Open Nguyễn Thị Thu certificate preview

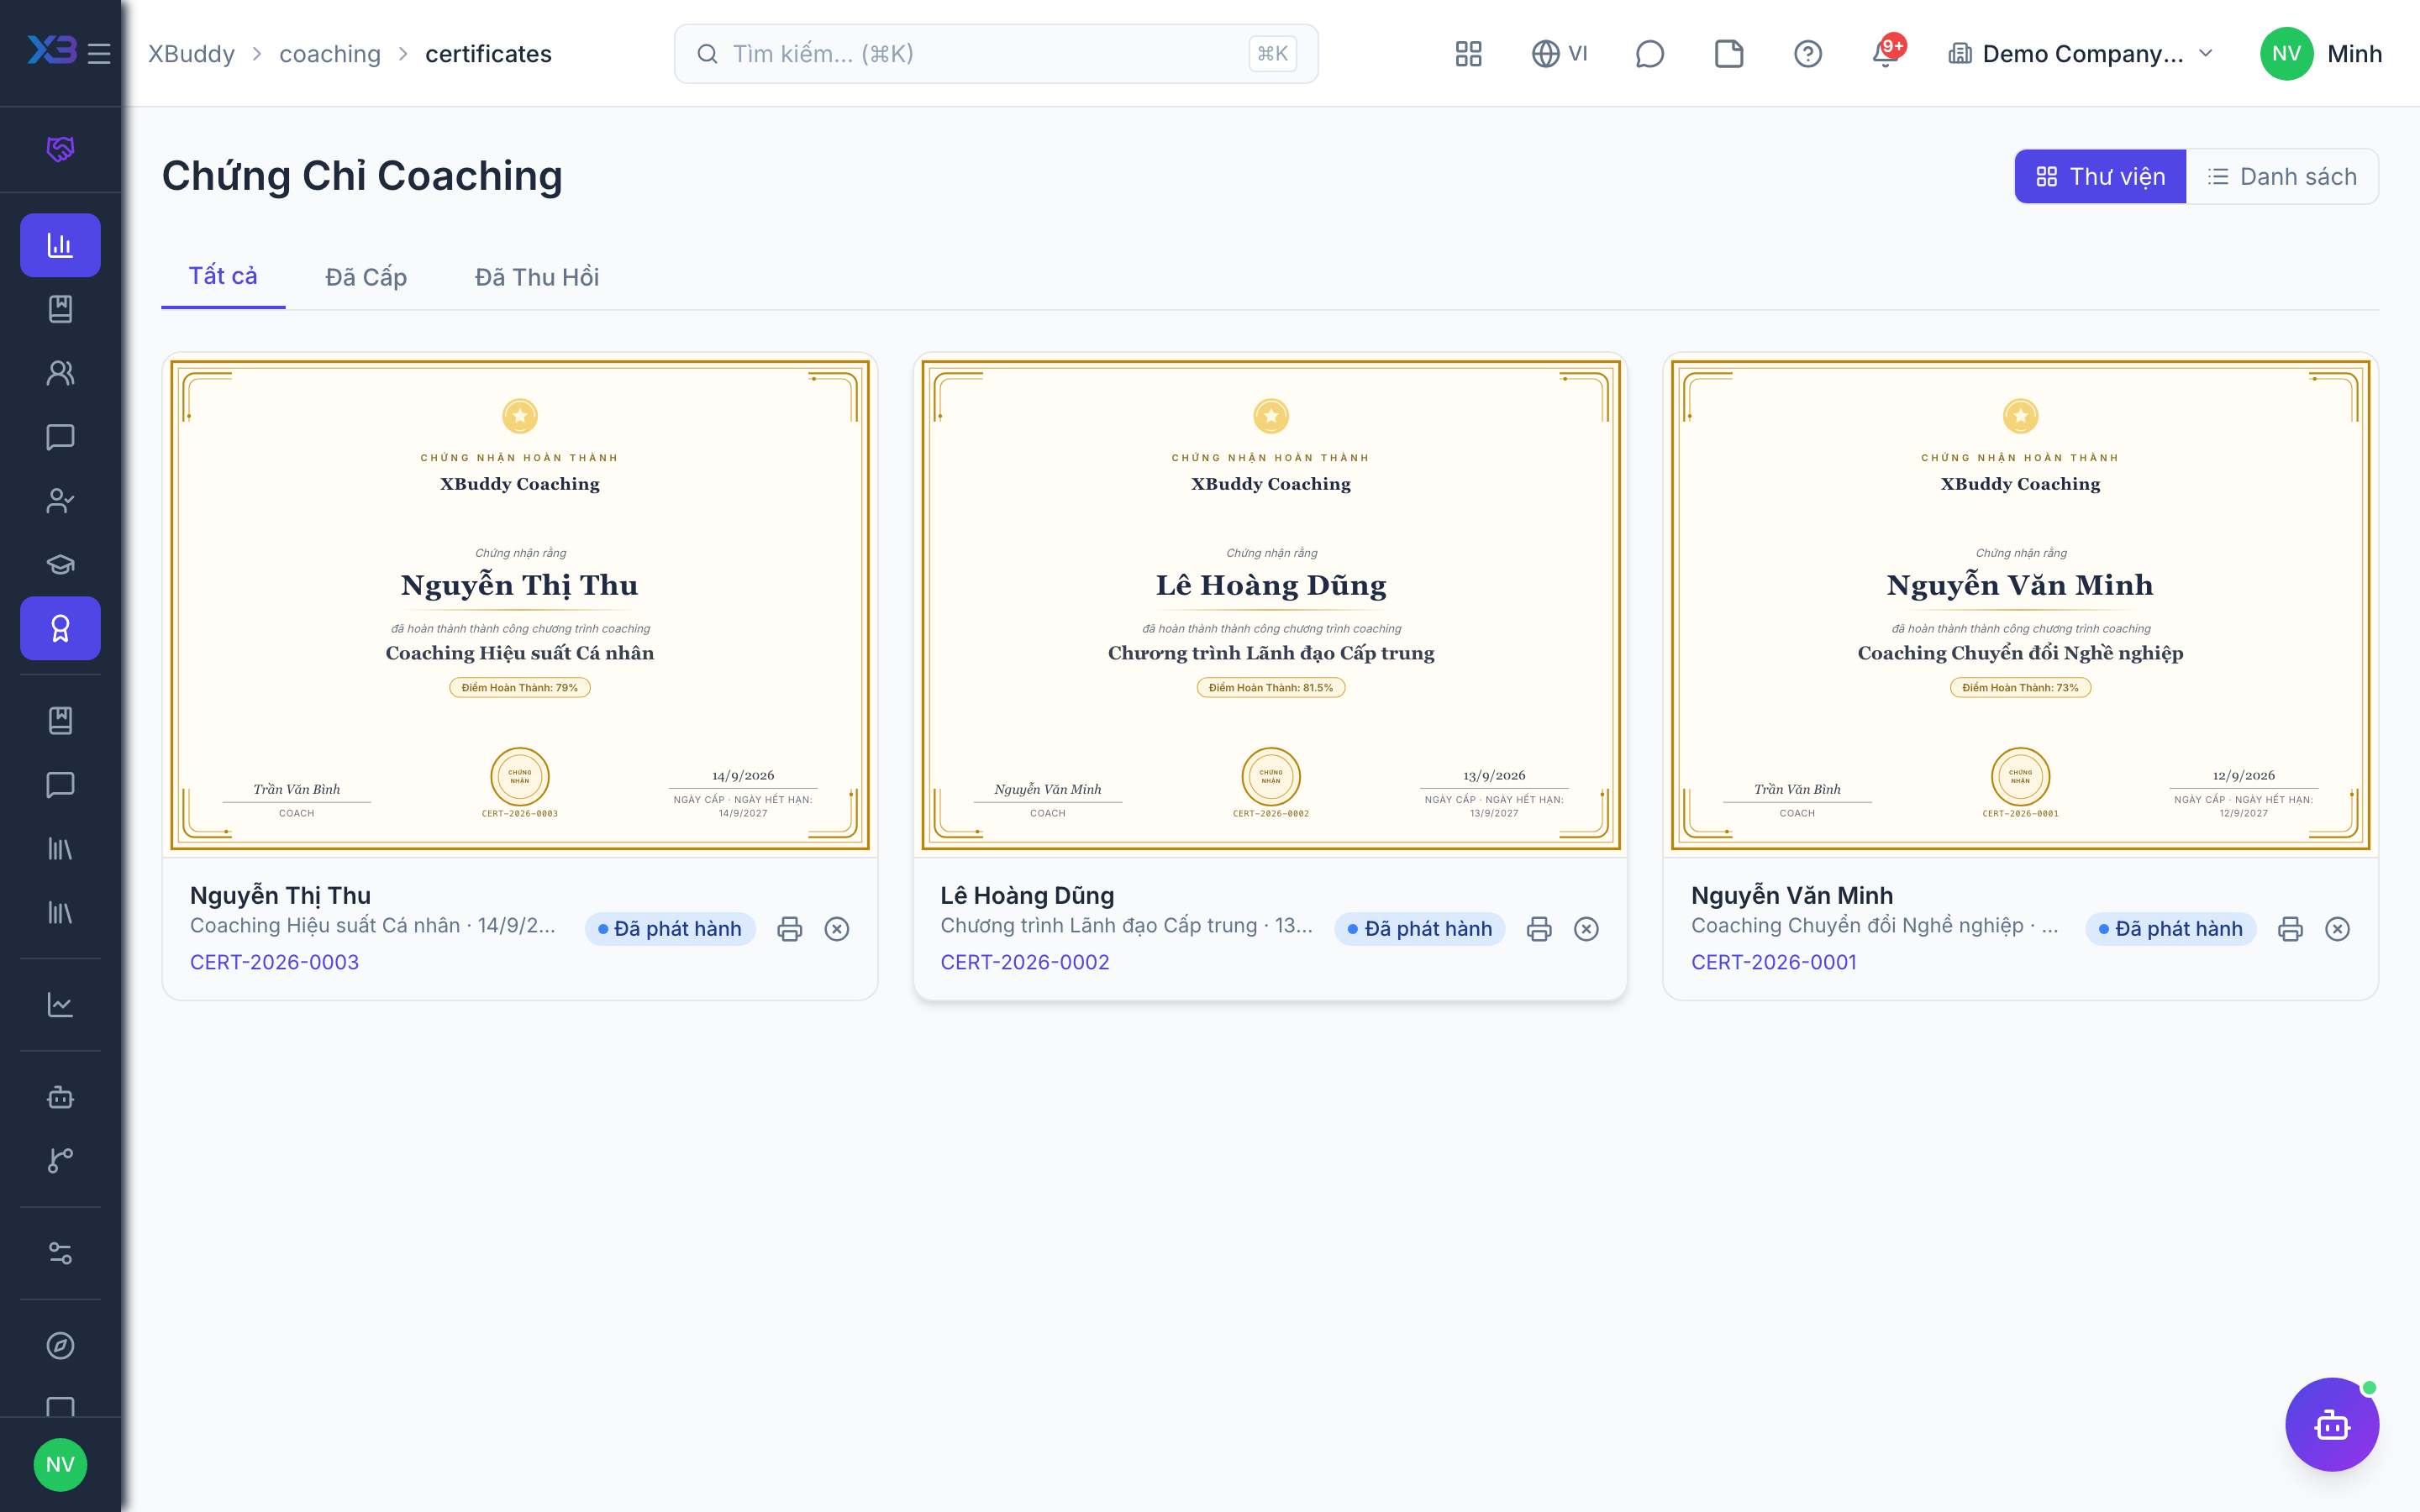[x=520, y=605]
